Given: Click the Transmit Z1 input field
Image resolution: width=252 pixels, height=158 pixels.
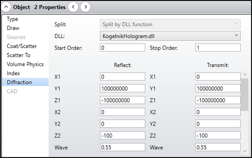Looking at the screenshot, I should click(x=218, y=100).
